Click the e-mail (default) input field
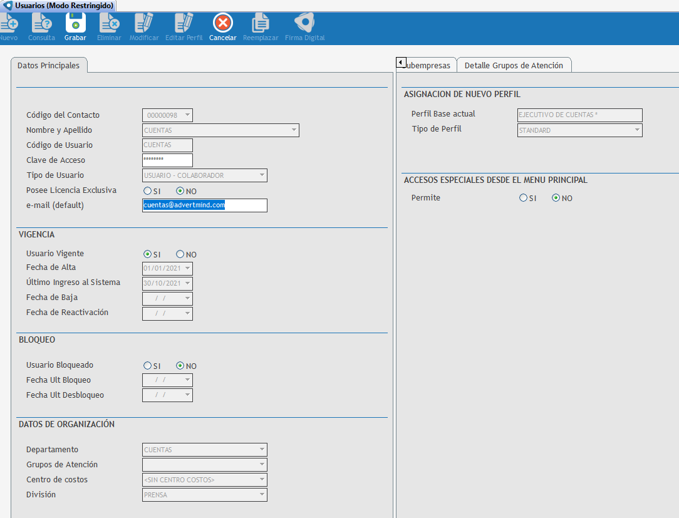 204,205
